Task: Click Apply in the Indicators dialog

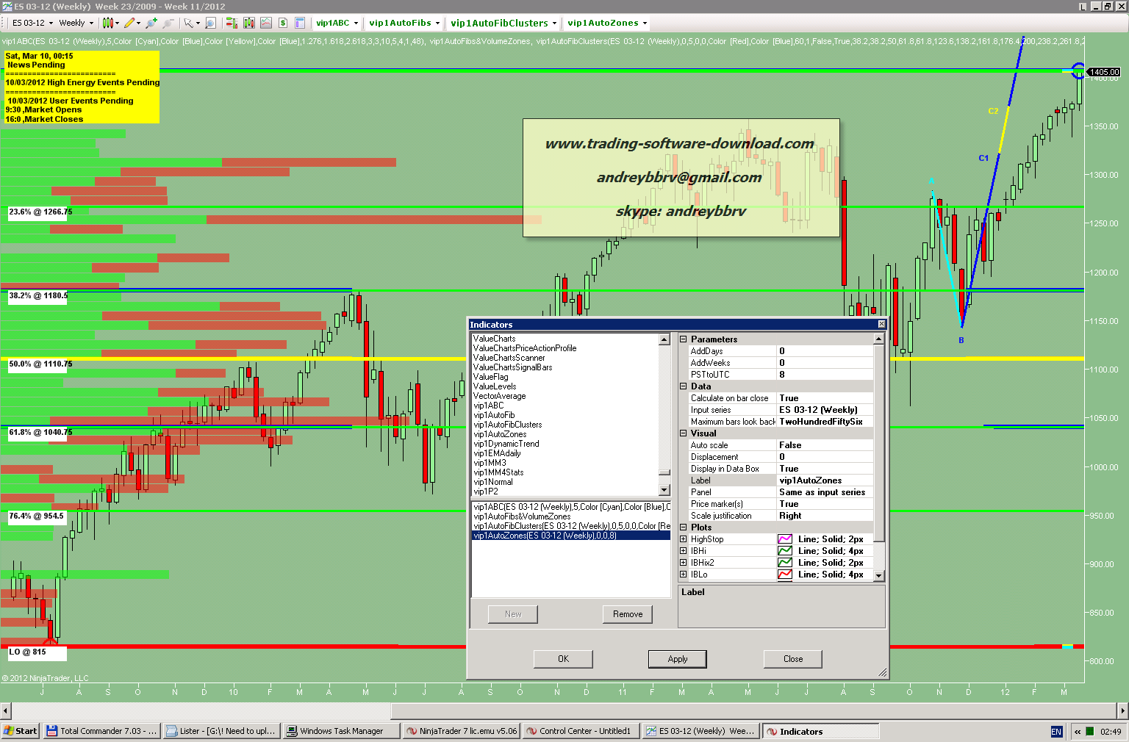Action: point(677,659)
